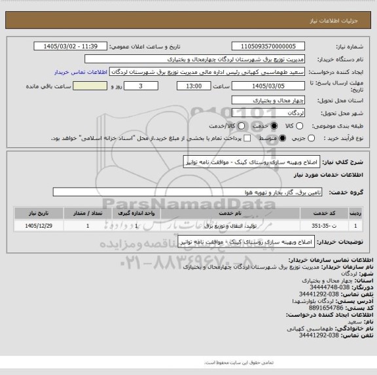This screenshot has width=377, height=375.
Task: Select the response deadline date 1405/03/05 field
Action: [x=268, y=86]
